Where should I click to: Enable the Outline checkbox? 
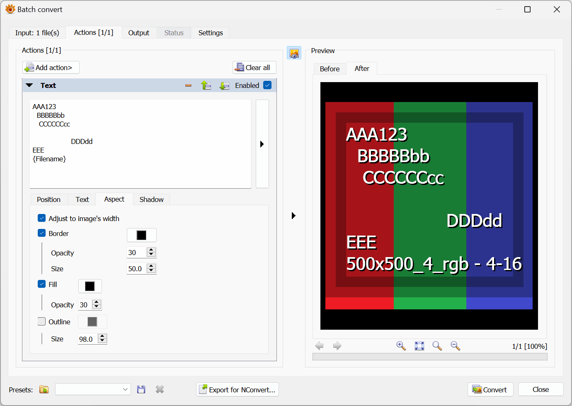click(42, 321)
